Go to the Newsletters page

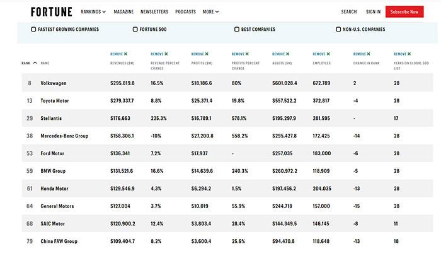[154, 11]
